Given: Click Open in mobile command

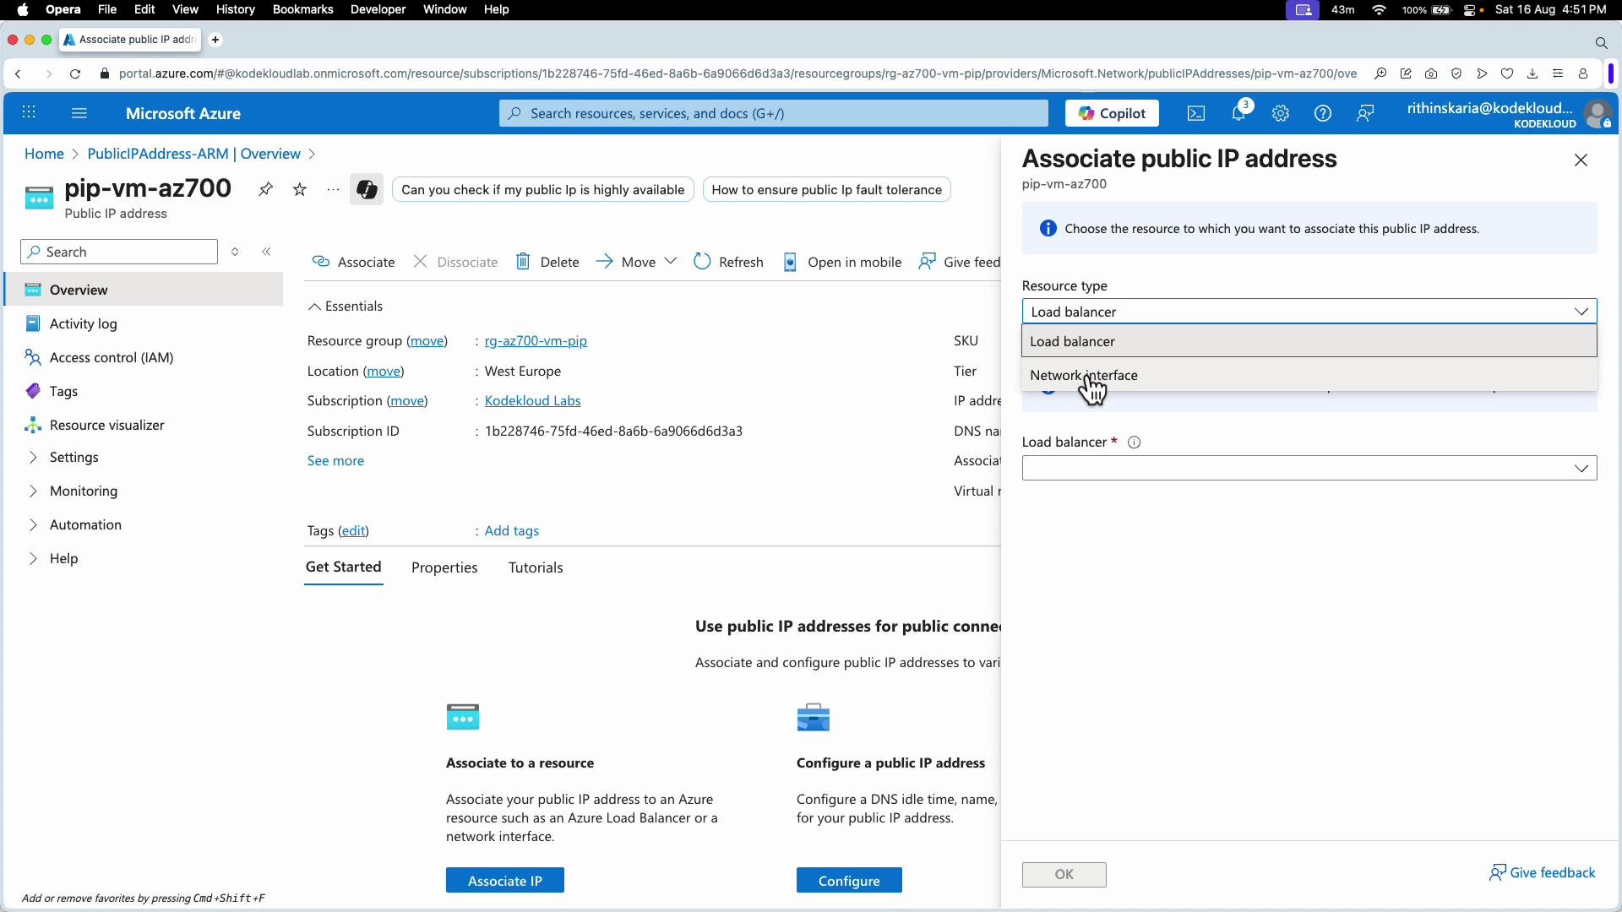Looking at the screenshot, I should 842,262.
